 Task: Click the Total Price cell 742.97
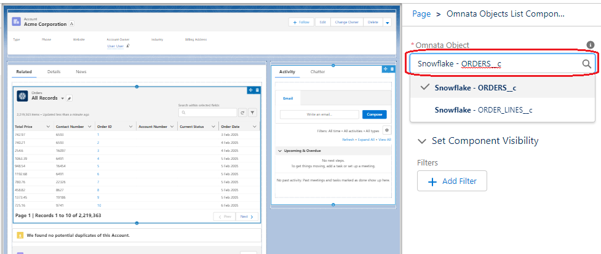click(x=20, y=135)
